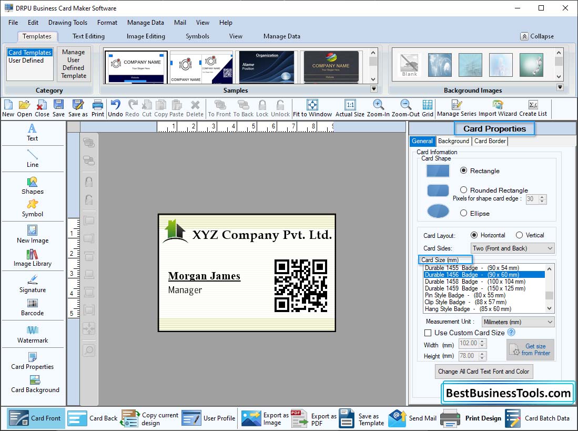Fit card to window

(312, 109)
